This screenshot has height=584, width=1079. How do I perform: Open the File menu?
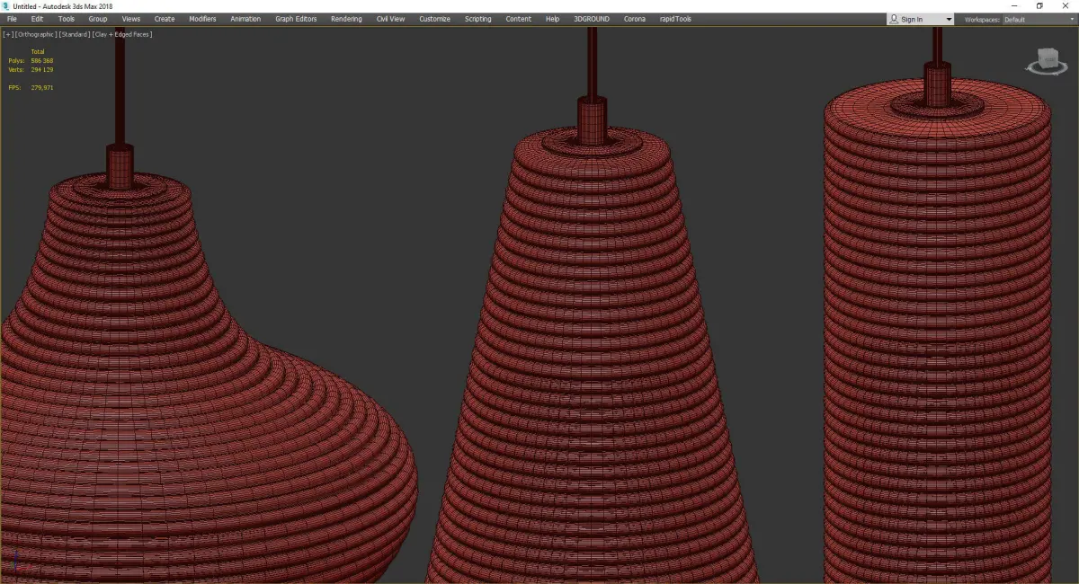[12, 19]
